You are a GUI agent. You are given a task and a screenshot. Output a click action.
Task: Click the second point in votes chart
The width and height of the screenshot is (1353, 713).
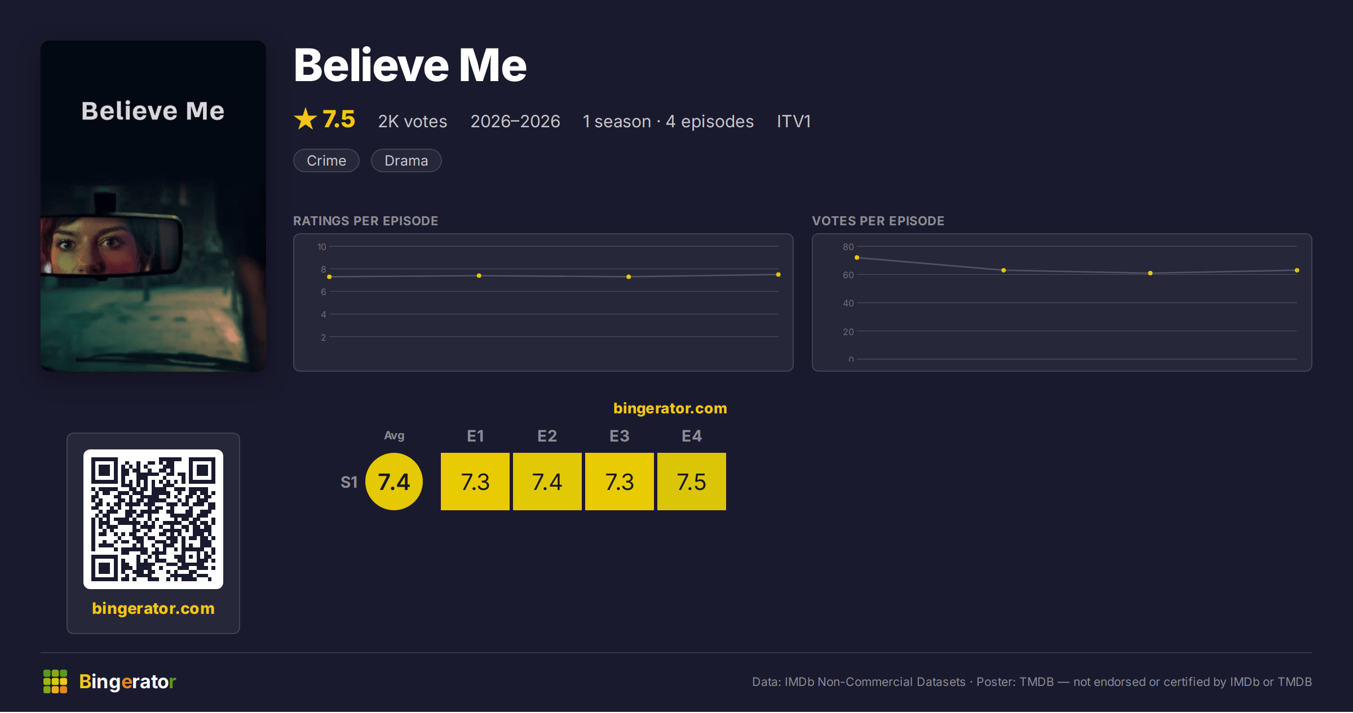click(1003, 270)
